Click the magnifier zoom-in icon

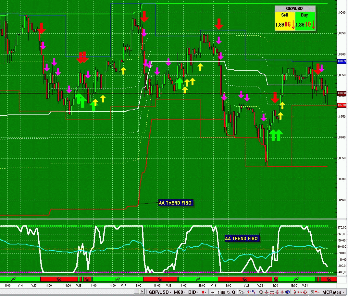point(261,292)
